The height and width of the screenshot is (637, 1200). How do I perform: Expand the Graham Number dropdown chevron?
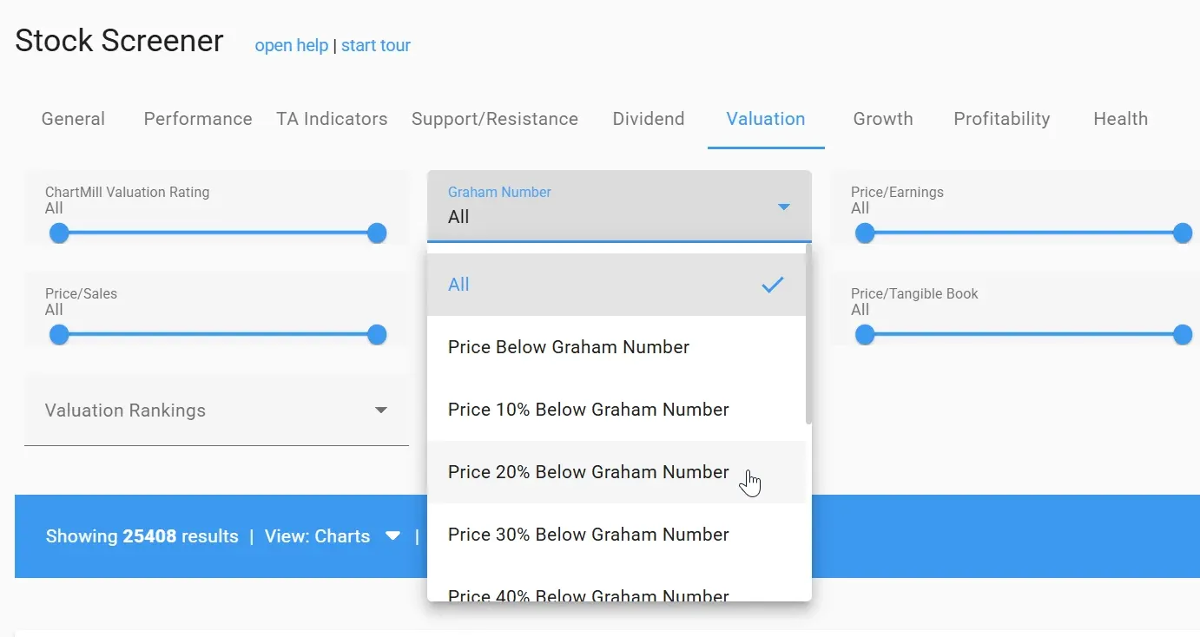(x=784, y=207)
